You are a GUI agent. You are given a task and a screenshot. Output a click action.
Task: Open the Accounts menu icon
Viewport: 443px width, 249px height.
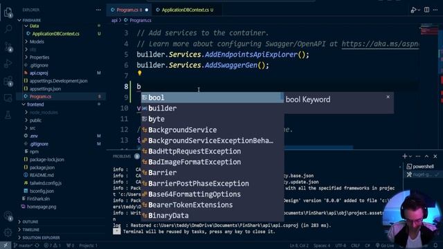click(x=8, y=216)
